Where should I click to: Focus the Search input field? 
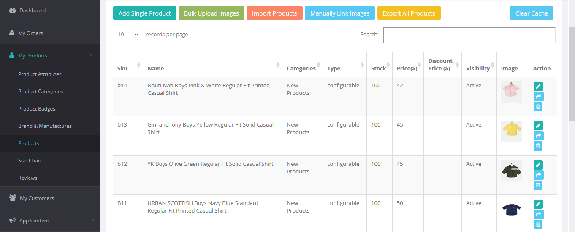(469, 35)
